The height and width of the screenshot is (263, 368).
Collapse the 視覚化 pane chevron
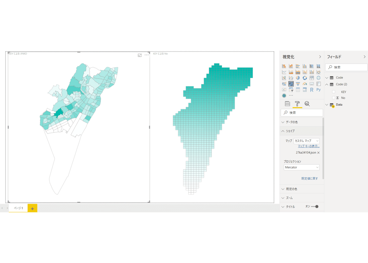point(320,57)
